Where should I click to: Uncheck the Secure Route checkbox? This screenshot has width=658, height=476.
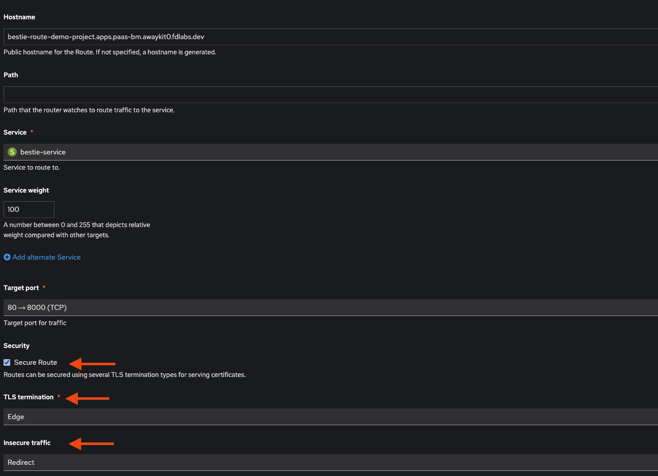pos(7,362)
